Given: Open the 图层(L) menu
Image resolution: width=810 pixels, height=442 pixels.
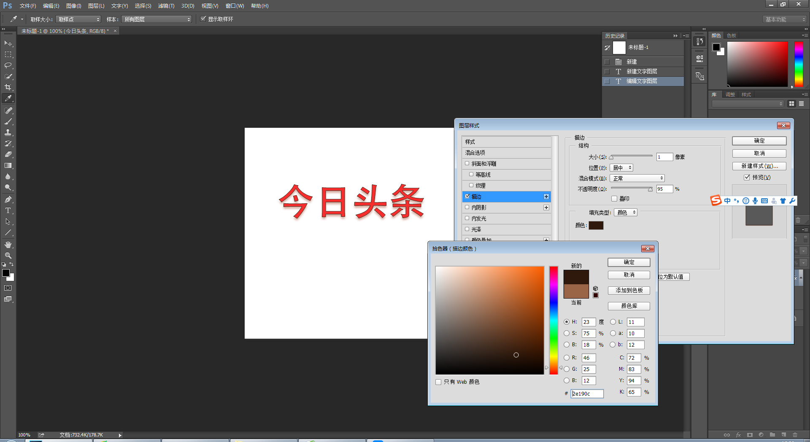Looking at the screenshot, I should [96, 6].
